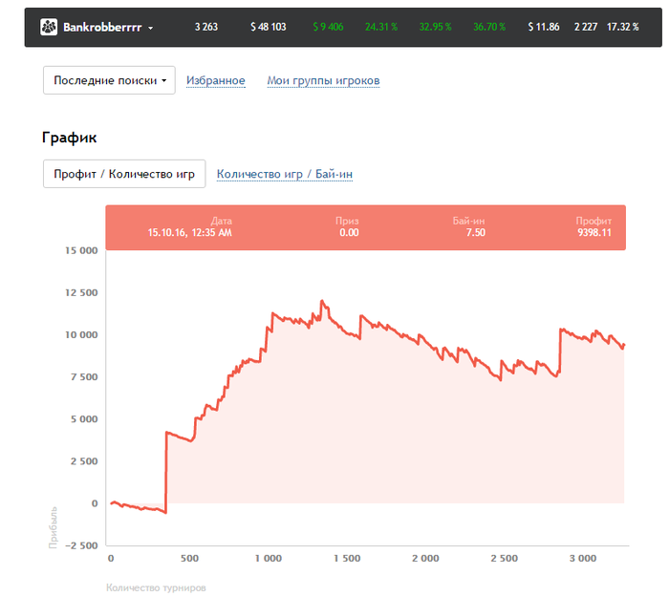This screenshot has width=669, height=597.
Task: Select the Профит / Количество игр tab
Action: [124, 174]
